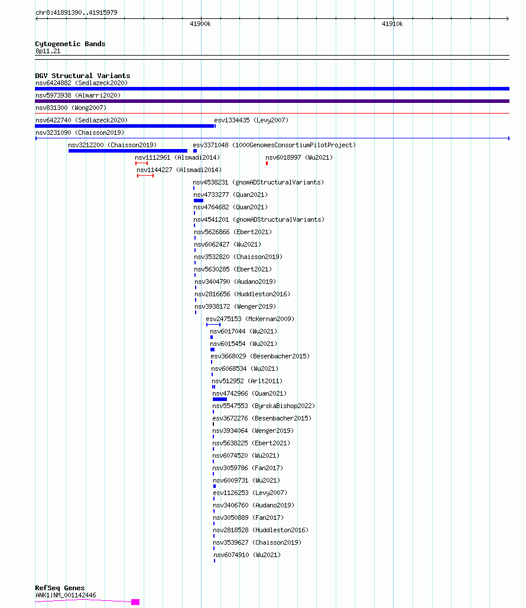Click nsv3532820 (Chaisson2019) label

[x=238, y=257]
